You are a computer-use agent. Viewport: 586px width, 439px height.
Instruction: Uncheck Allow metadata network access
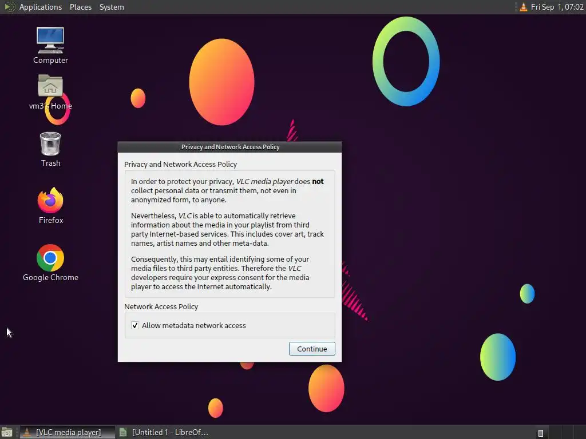coord(135,325)
